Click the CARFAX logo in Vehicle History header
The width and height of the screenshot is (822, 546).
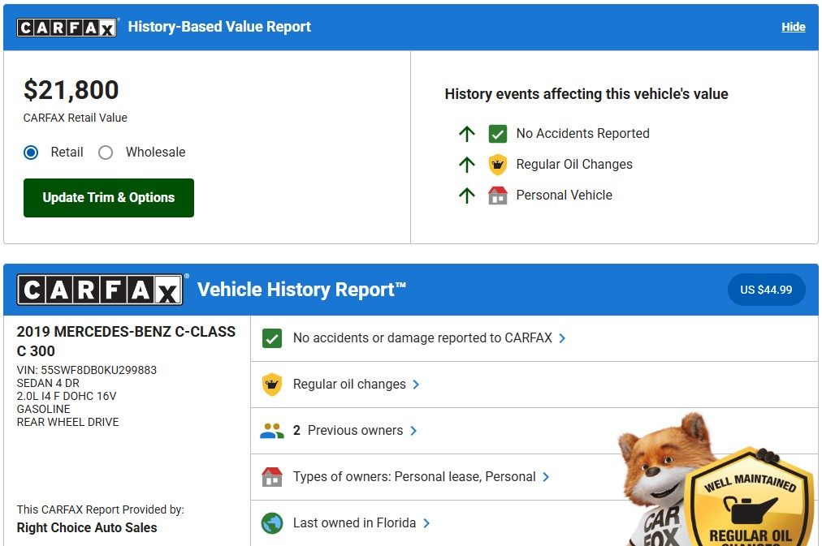100,290
